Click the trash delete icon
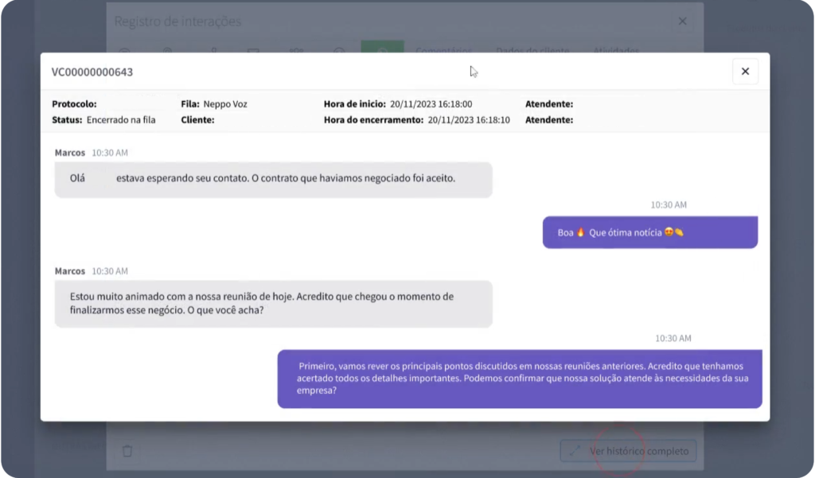This screenshot has height=478, width=815. click(x=127, y=451)
